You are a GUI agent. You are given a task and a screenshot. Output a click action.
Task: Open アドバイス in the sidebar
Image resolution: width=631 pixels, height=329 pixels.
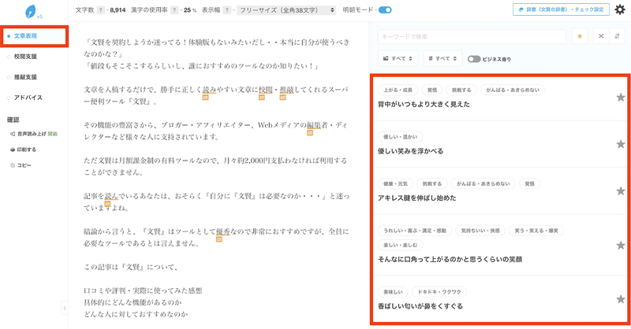tap(28, 98)
